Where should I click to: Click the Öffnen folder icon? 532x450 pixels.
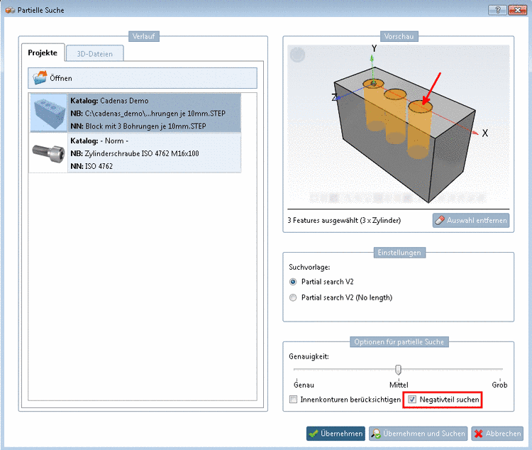click(x=40, y=78)
